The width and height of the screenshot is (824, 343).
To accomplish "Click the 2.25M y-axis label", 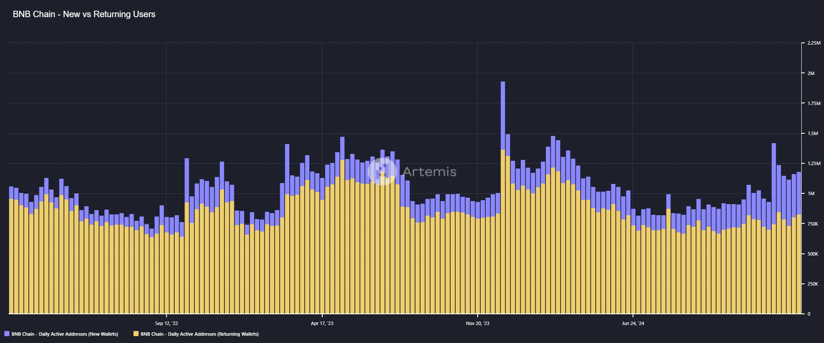I will [x=813, y=43].
